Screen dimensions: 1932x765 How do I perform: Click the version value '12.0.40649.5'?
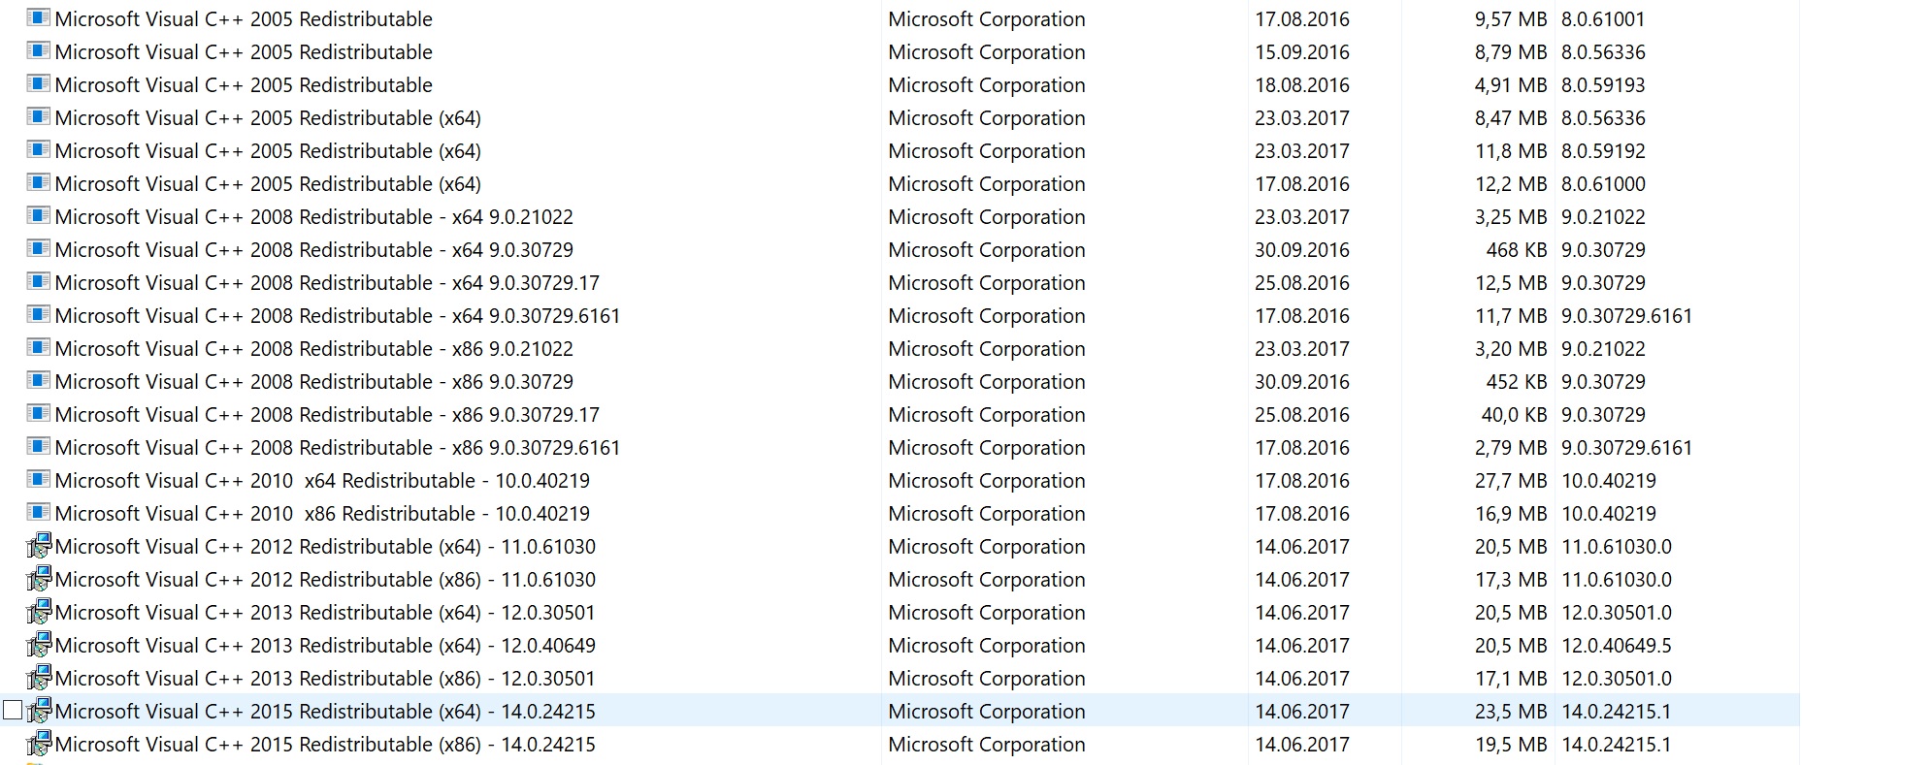tap(1617, 646)
